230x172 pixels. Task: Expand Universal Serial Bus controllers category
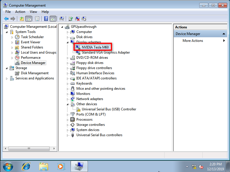tap(67, 135)
